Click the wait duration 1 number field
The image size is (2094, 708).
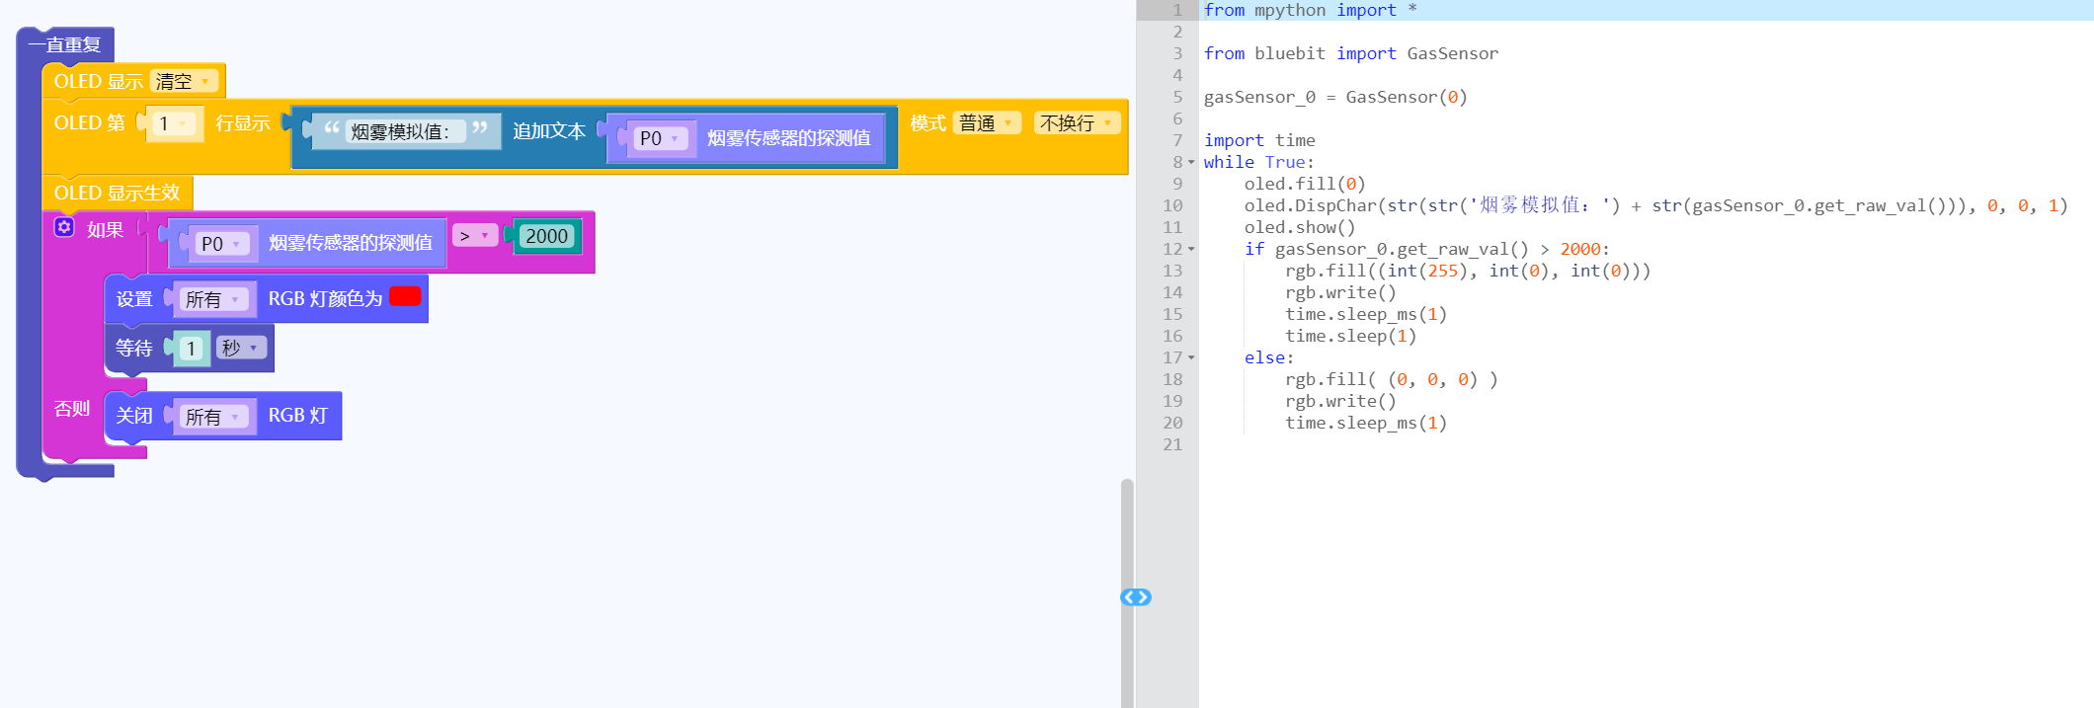pos(191,349)
